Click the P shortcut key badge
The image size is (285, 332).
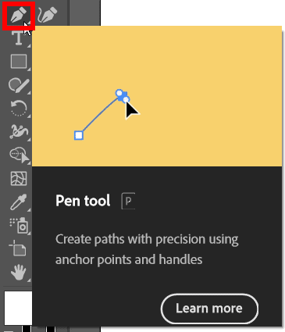(x=128, y=201)
